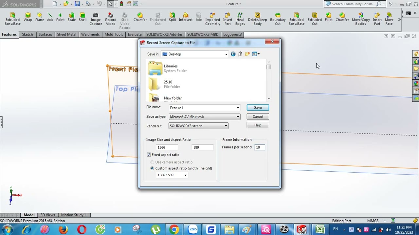Activate the Shell feature tool
The image size is (419, 235).
pyautogui.click(x=82, y=17)
